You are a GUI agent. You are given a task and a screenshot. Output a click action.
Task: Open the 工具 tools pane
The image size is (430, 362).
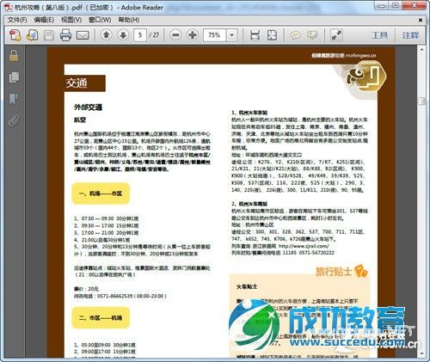(x=379, y=35)
